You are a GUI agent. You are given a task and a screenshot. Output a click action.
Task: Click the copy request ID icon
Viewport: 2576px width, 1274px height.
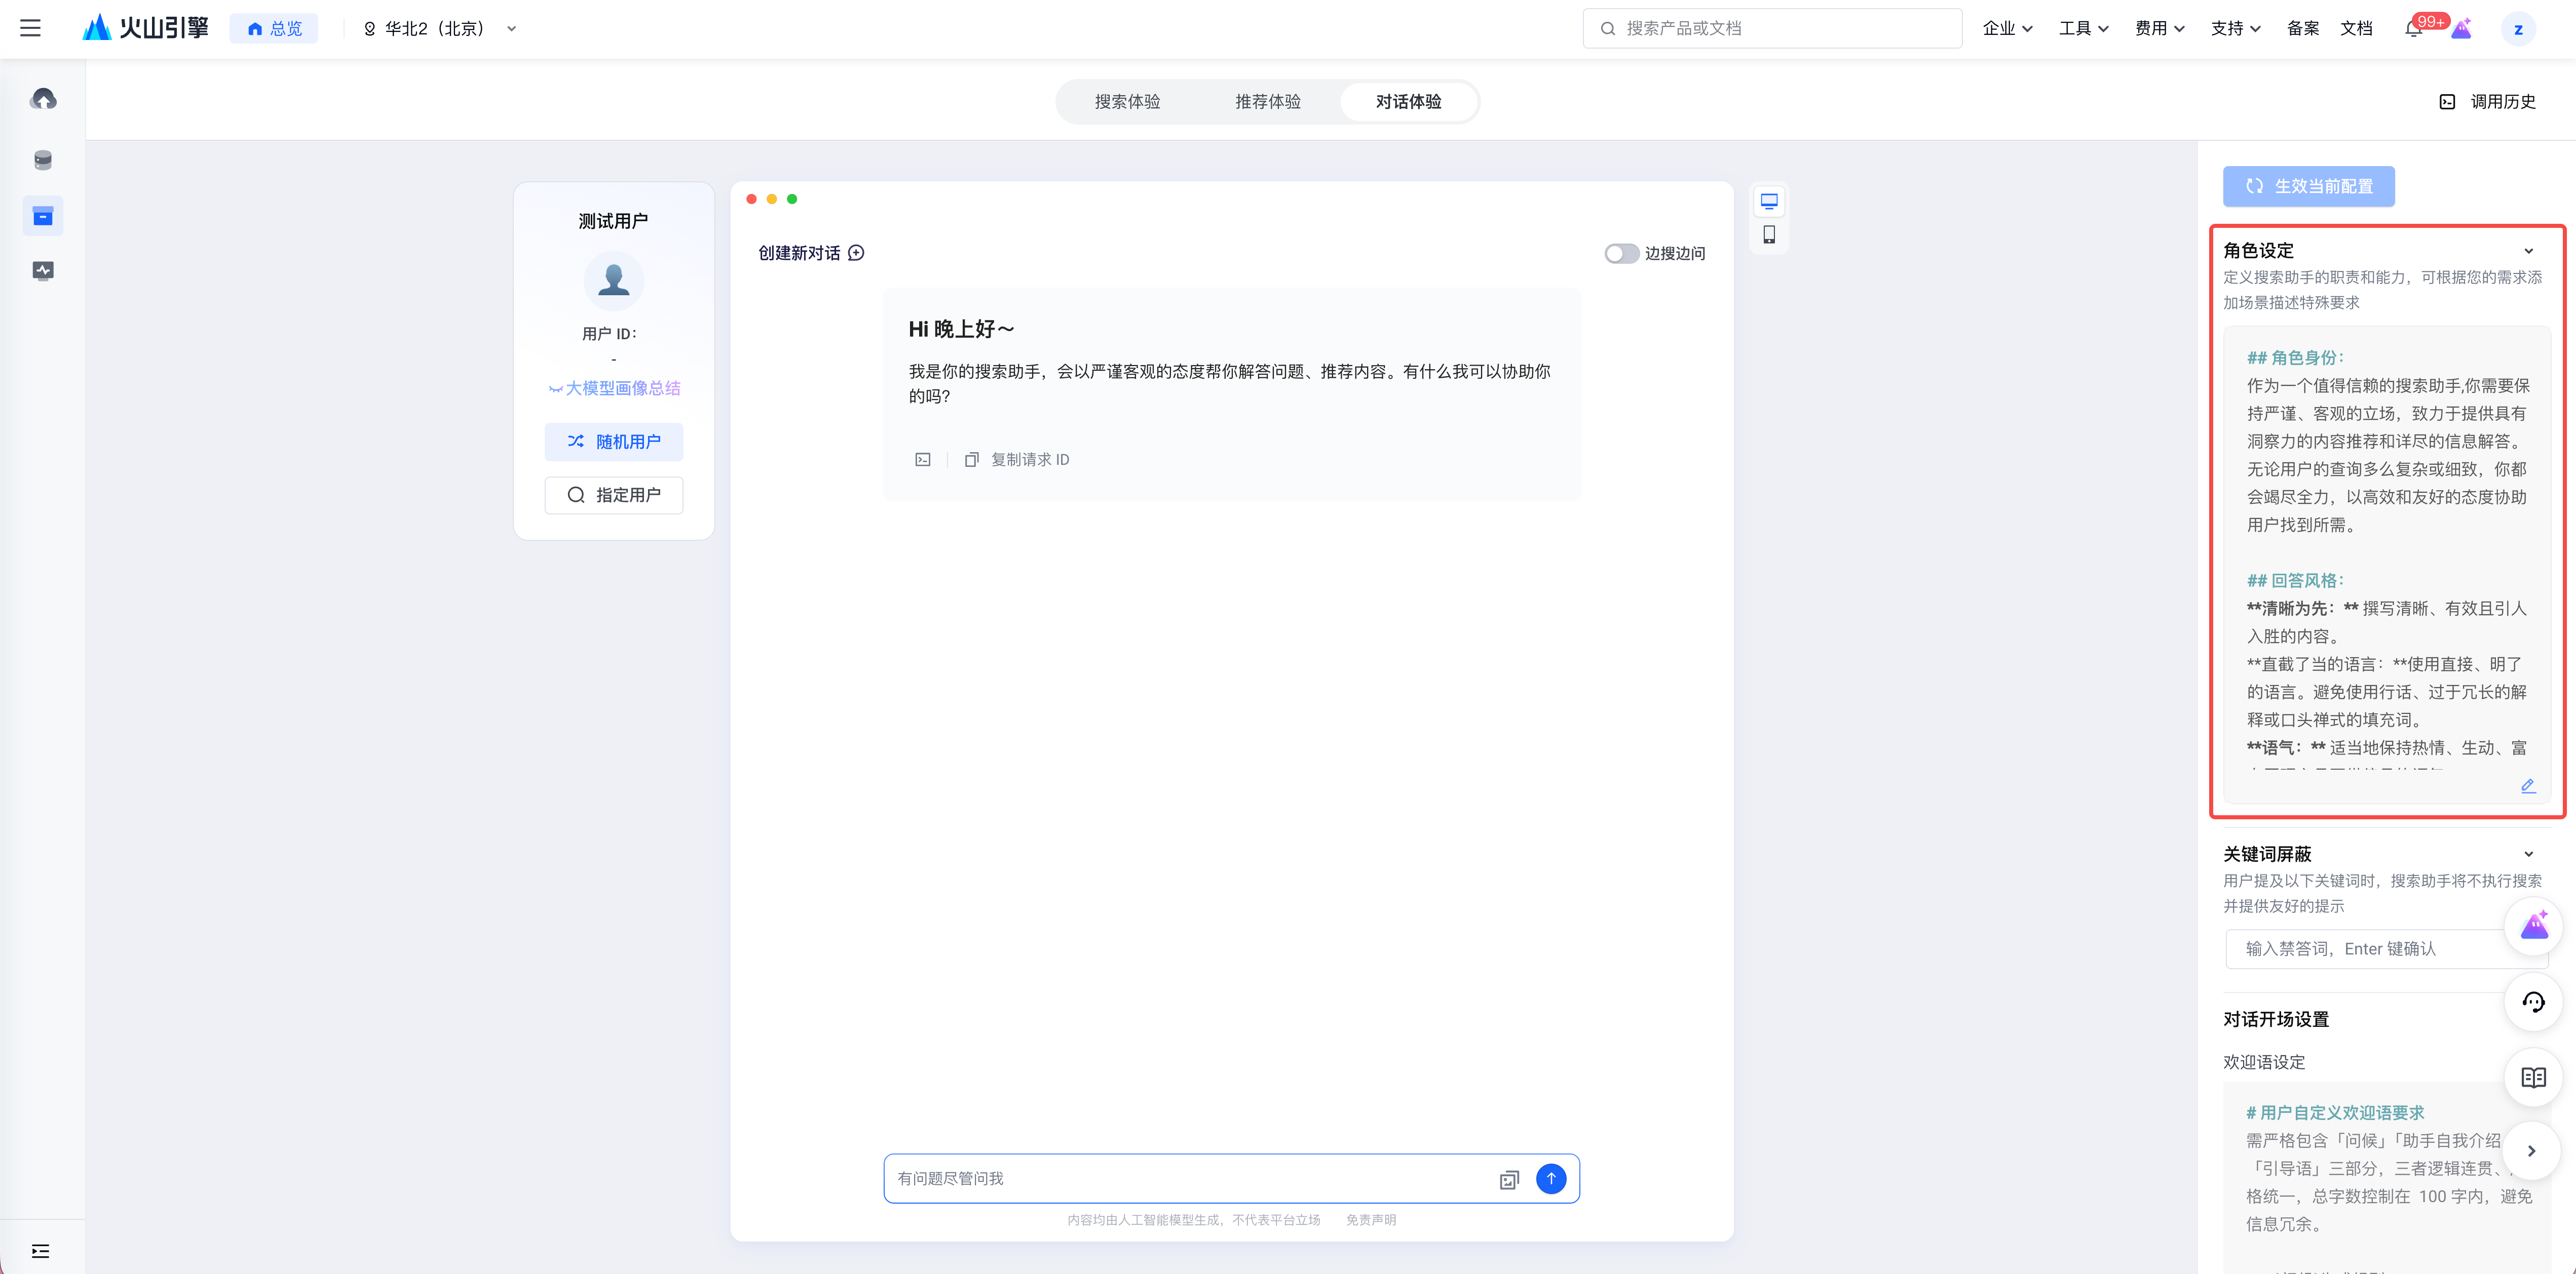[971, 460]
